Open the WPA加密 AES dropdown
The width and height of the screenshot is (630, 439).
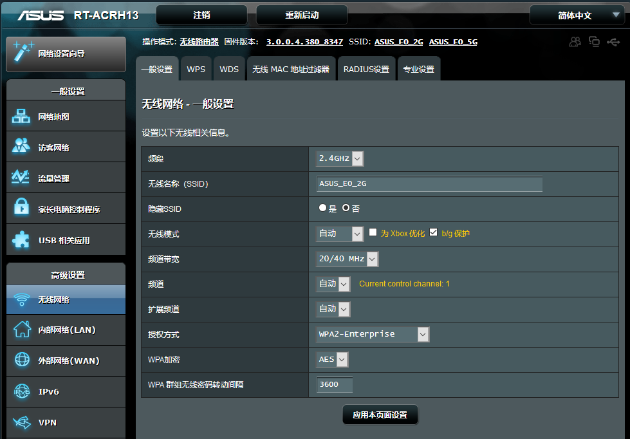(x=332, y=359)
